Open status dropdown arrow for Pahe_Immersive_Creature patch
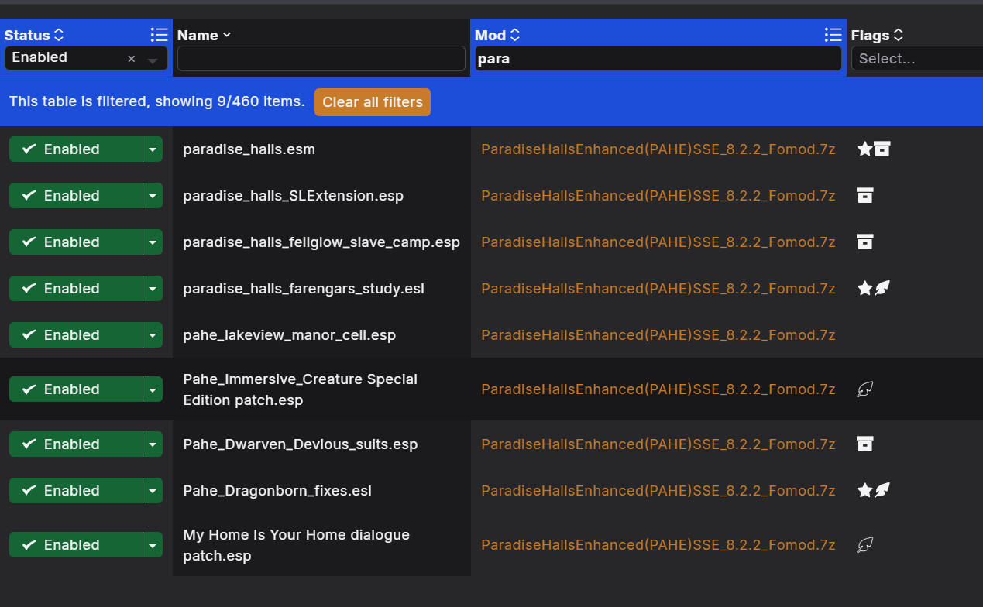The width and height of the screenshot is (983, 607). click(153, 389)
